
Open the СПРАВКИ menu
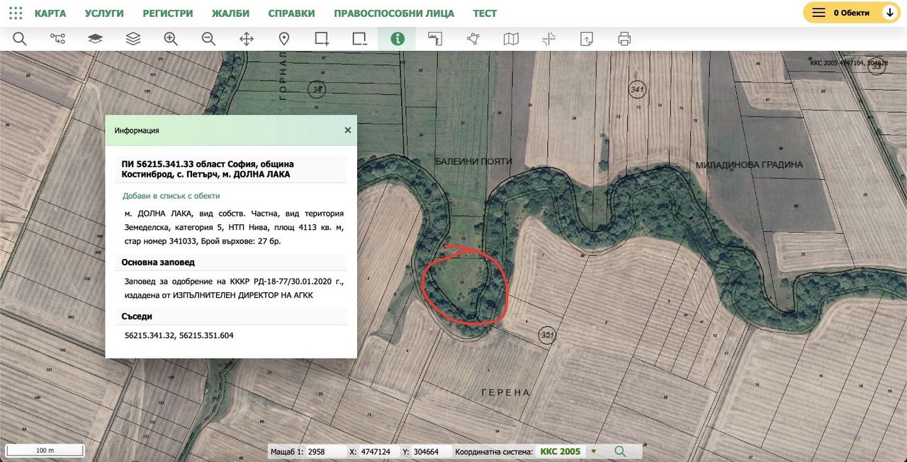pyautogui.click(x=291, y=13)
